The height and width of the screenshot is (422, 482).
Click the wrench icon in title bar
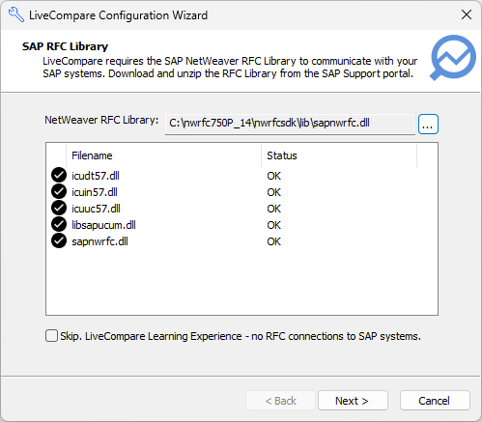point(16,14)
